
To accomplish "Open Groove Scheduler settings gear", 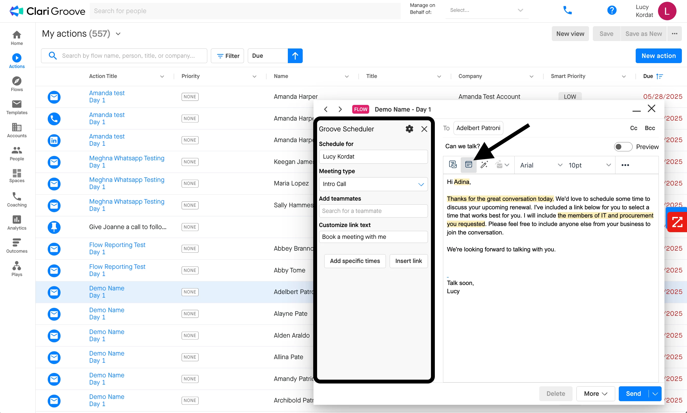I will point(409,129).
